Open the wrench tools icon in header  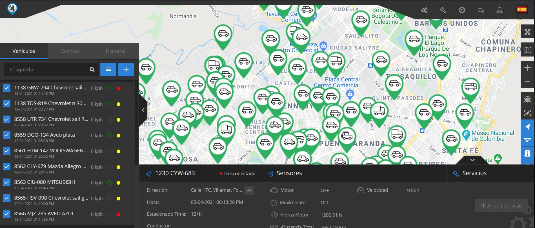click(443, 10)
